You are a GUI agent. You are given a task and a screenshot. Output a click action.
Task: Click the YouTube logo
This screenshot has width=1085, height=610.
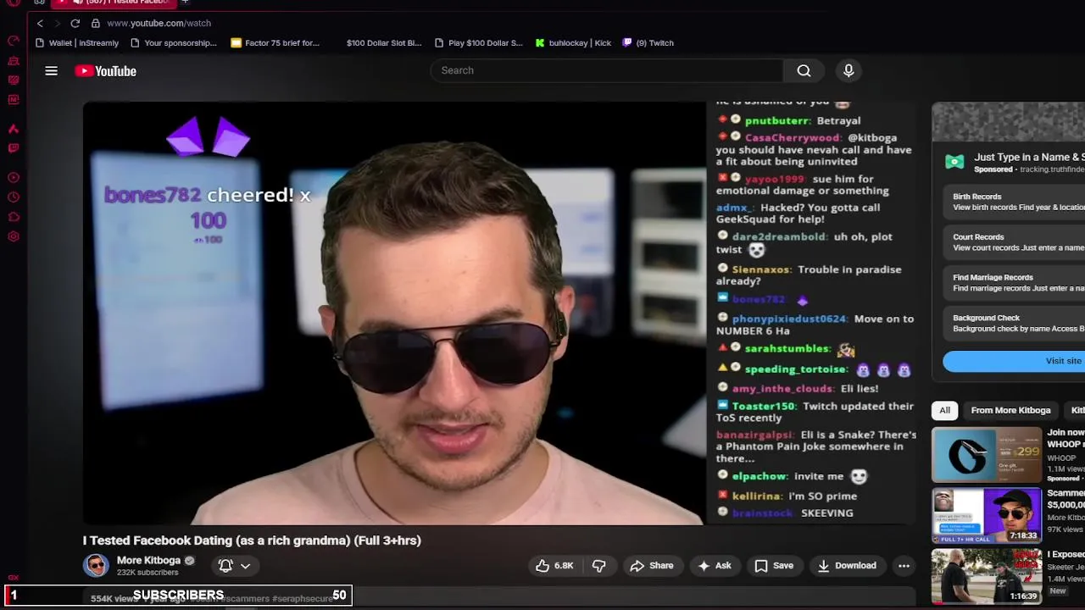point(105,71)
